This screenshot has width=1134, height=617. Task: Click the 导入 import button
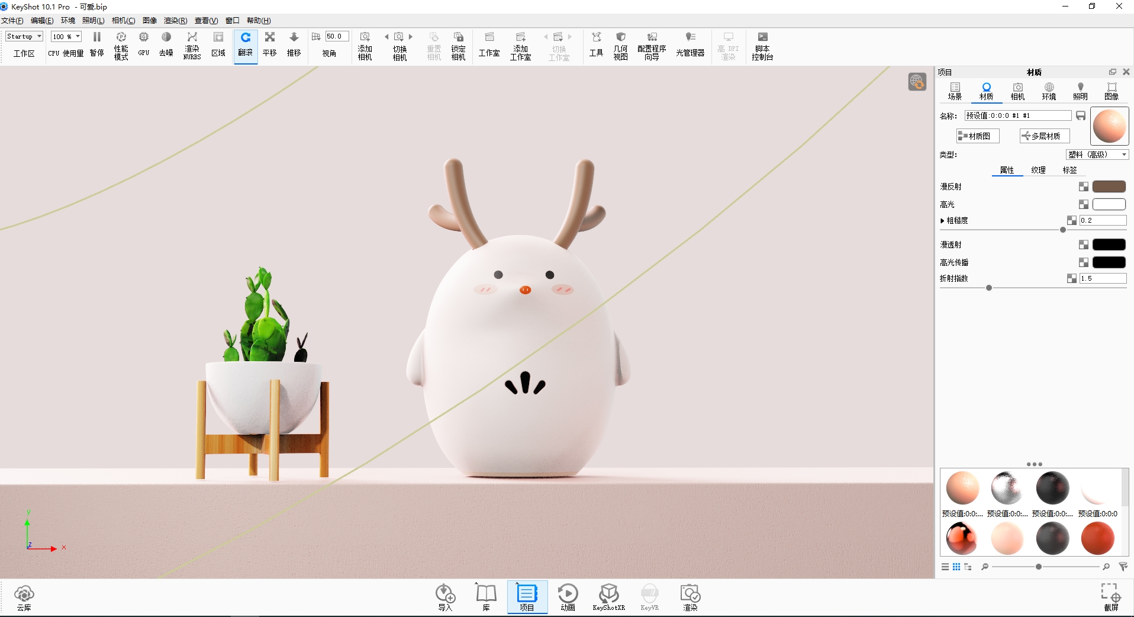click(x=445, y=597)
